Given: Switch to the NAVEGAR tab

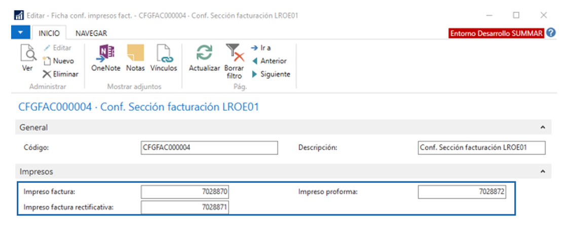Looking at the screenshot, I should [x=91, y=33].
